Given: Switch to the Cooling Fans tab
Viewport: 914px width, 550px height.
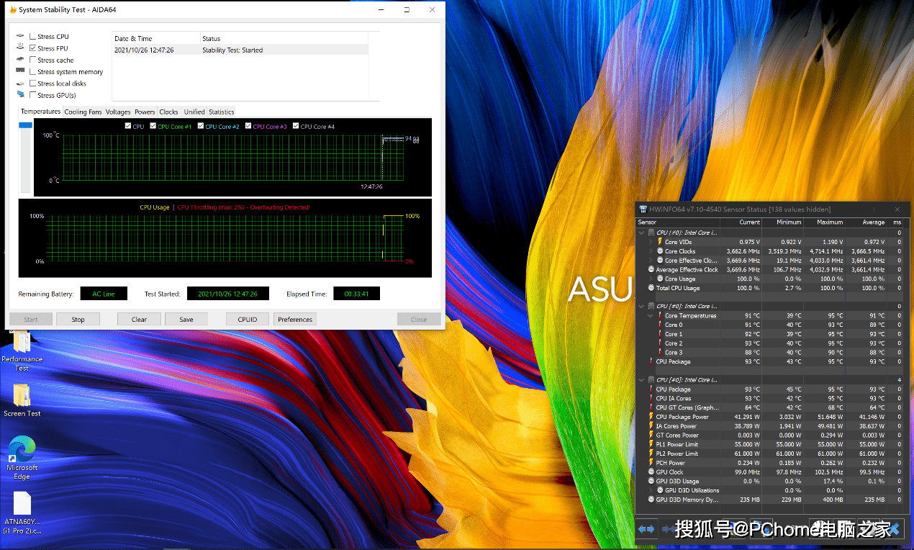Looking at the screenshot, I should pos(83,112).
